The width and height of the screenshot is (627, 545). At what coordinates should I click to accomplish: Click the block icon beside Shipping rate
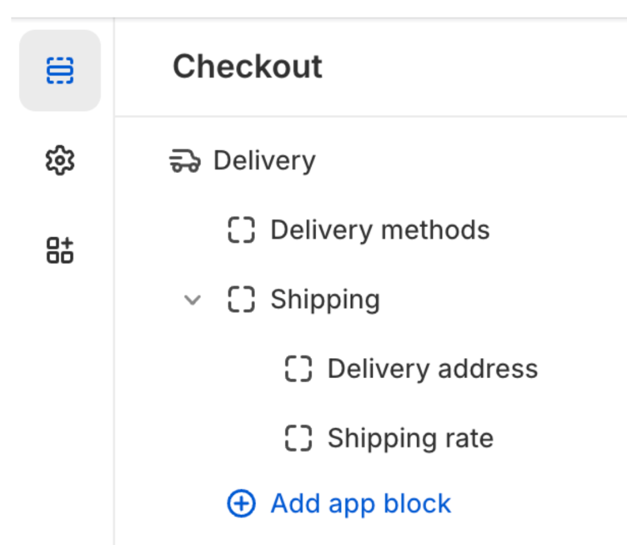click(298, 438)
